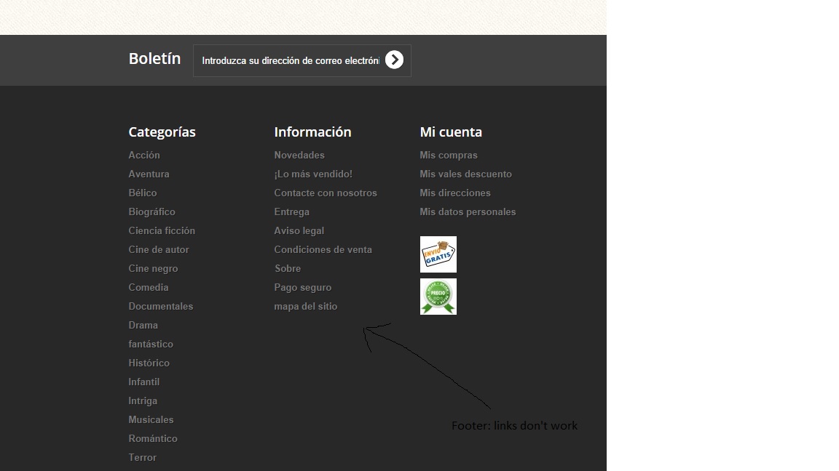839x471 pixels.
Task: Open the Entrega information link
Action: (291, 212)
